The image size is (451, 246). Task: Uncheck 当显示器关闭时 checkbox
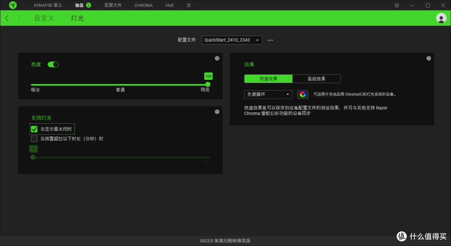tap(34, 129)
